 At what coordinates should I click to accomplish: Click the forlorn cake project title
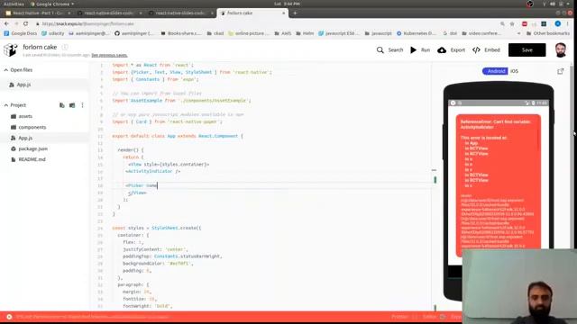(x=40, y=47)
